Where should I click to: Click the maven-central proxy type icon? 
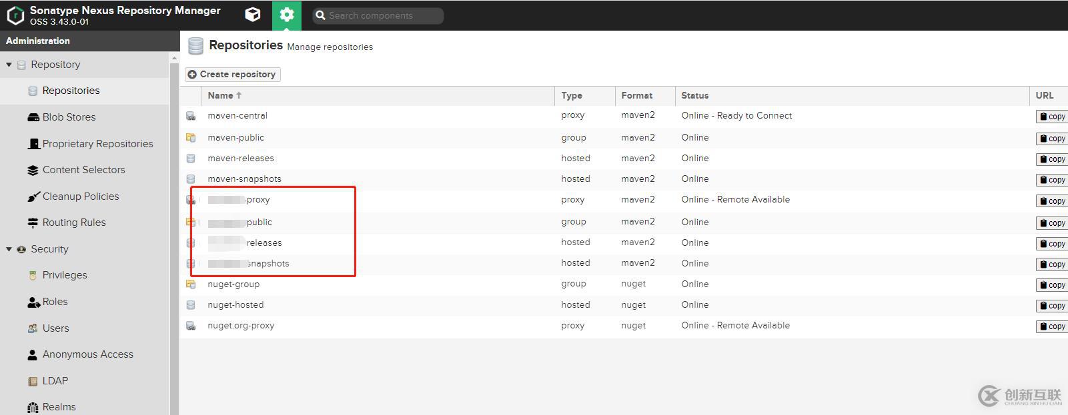191,116
